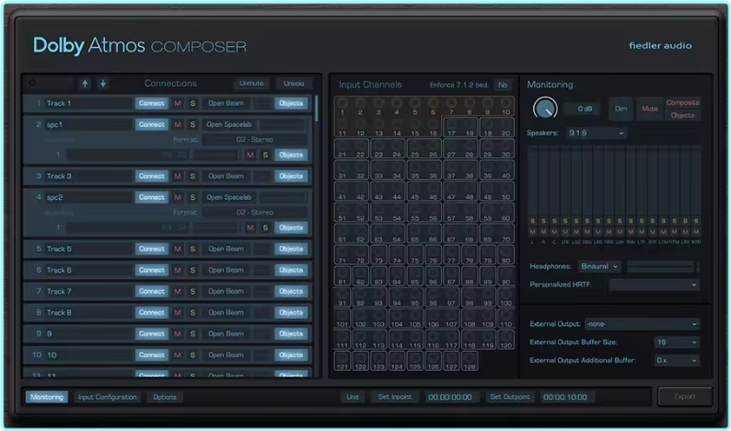
Task: Click input channel 10 knob
Action: click(505, 103)
